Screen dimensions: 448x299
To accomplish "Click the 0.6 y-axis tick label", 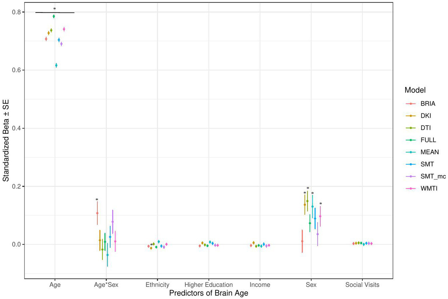I will 16,70.
